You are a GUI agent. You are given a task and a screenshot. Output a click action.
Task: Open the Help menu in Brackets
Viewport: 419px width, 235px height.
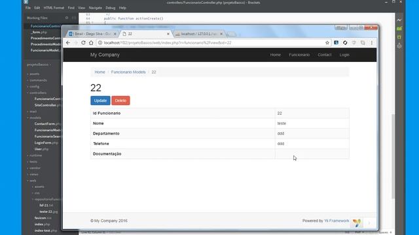[122, 8]
